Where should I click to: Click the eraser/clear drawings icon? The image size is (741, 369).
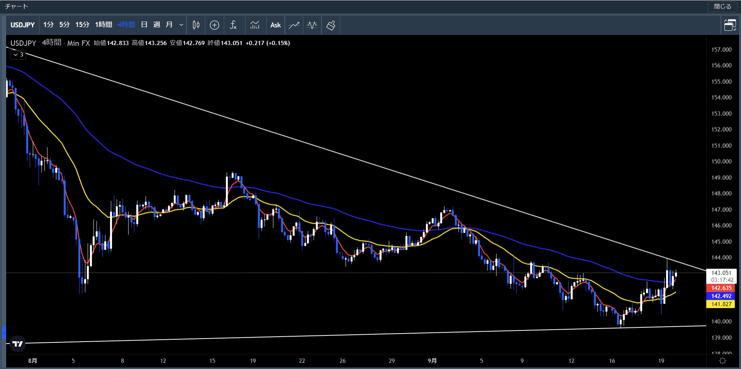click(x=331, y=25)
